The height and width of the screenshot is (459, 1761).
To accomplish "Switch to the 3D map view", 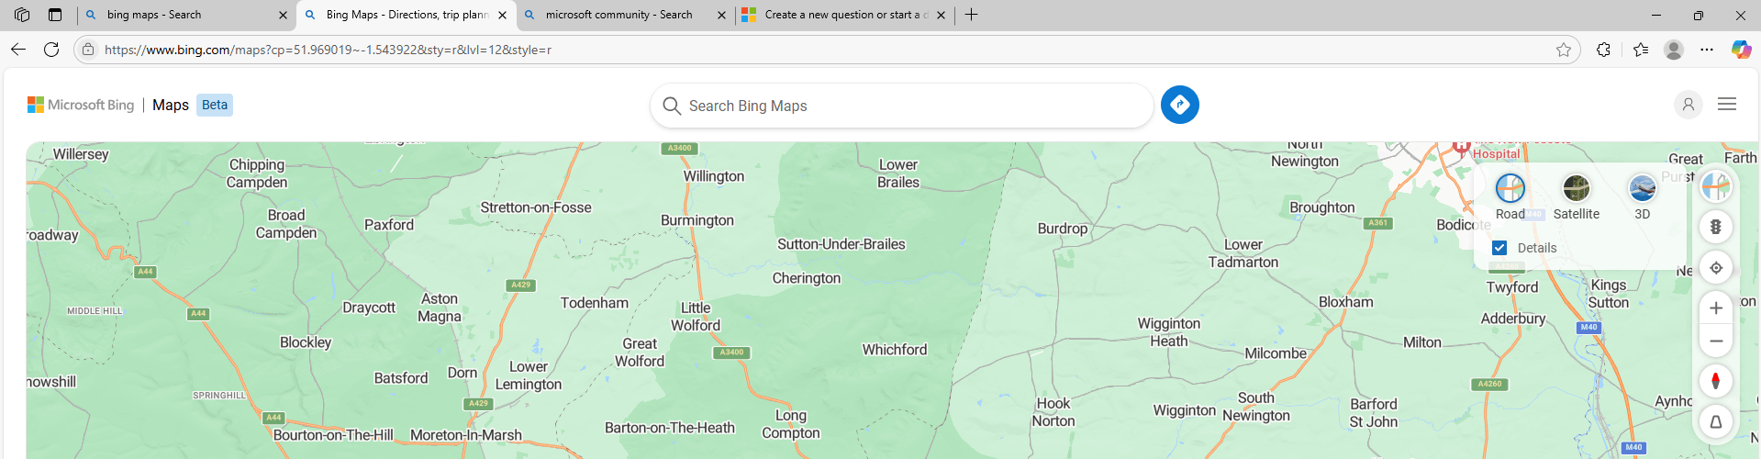I will (x=1642, y=196).
